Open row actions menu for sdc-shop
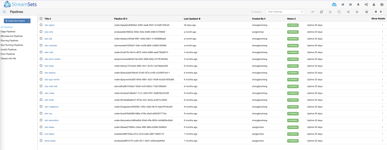The height and width of the screenshot is (150, 387). pyautogui.click(x=382, y=66)
